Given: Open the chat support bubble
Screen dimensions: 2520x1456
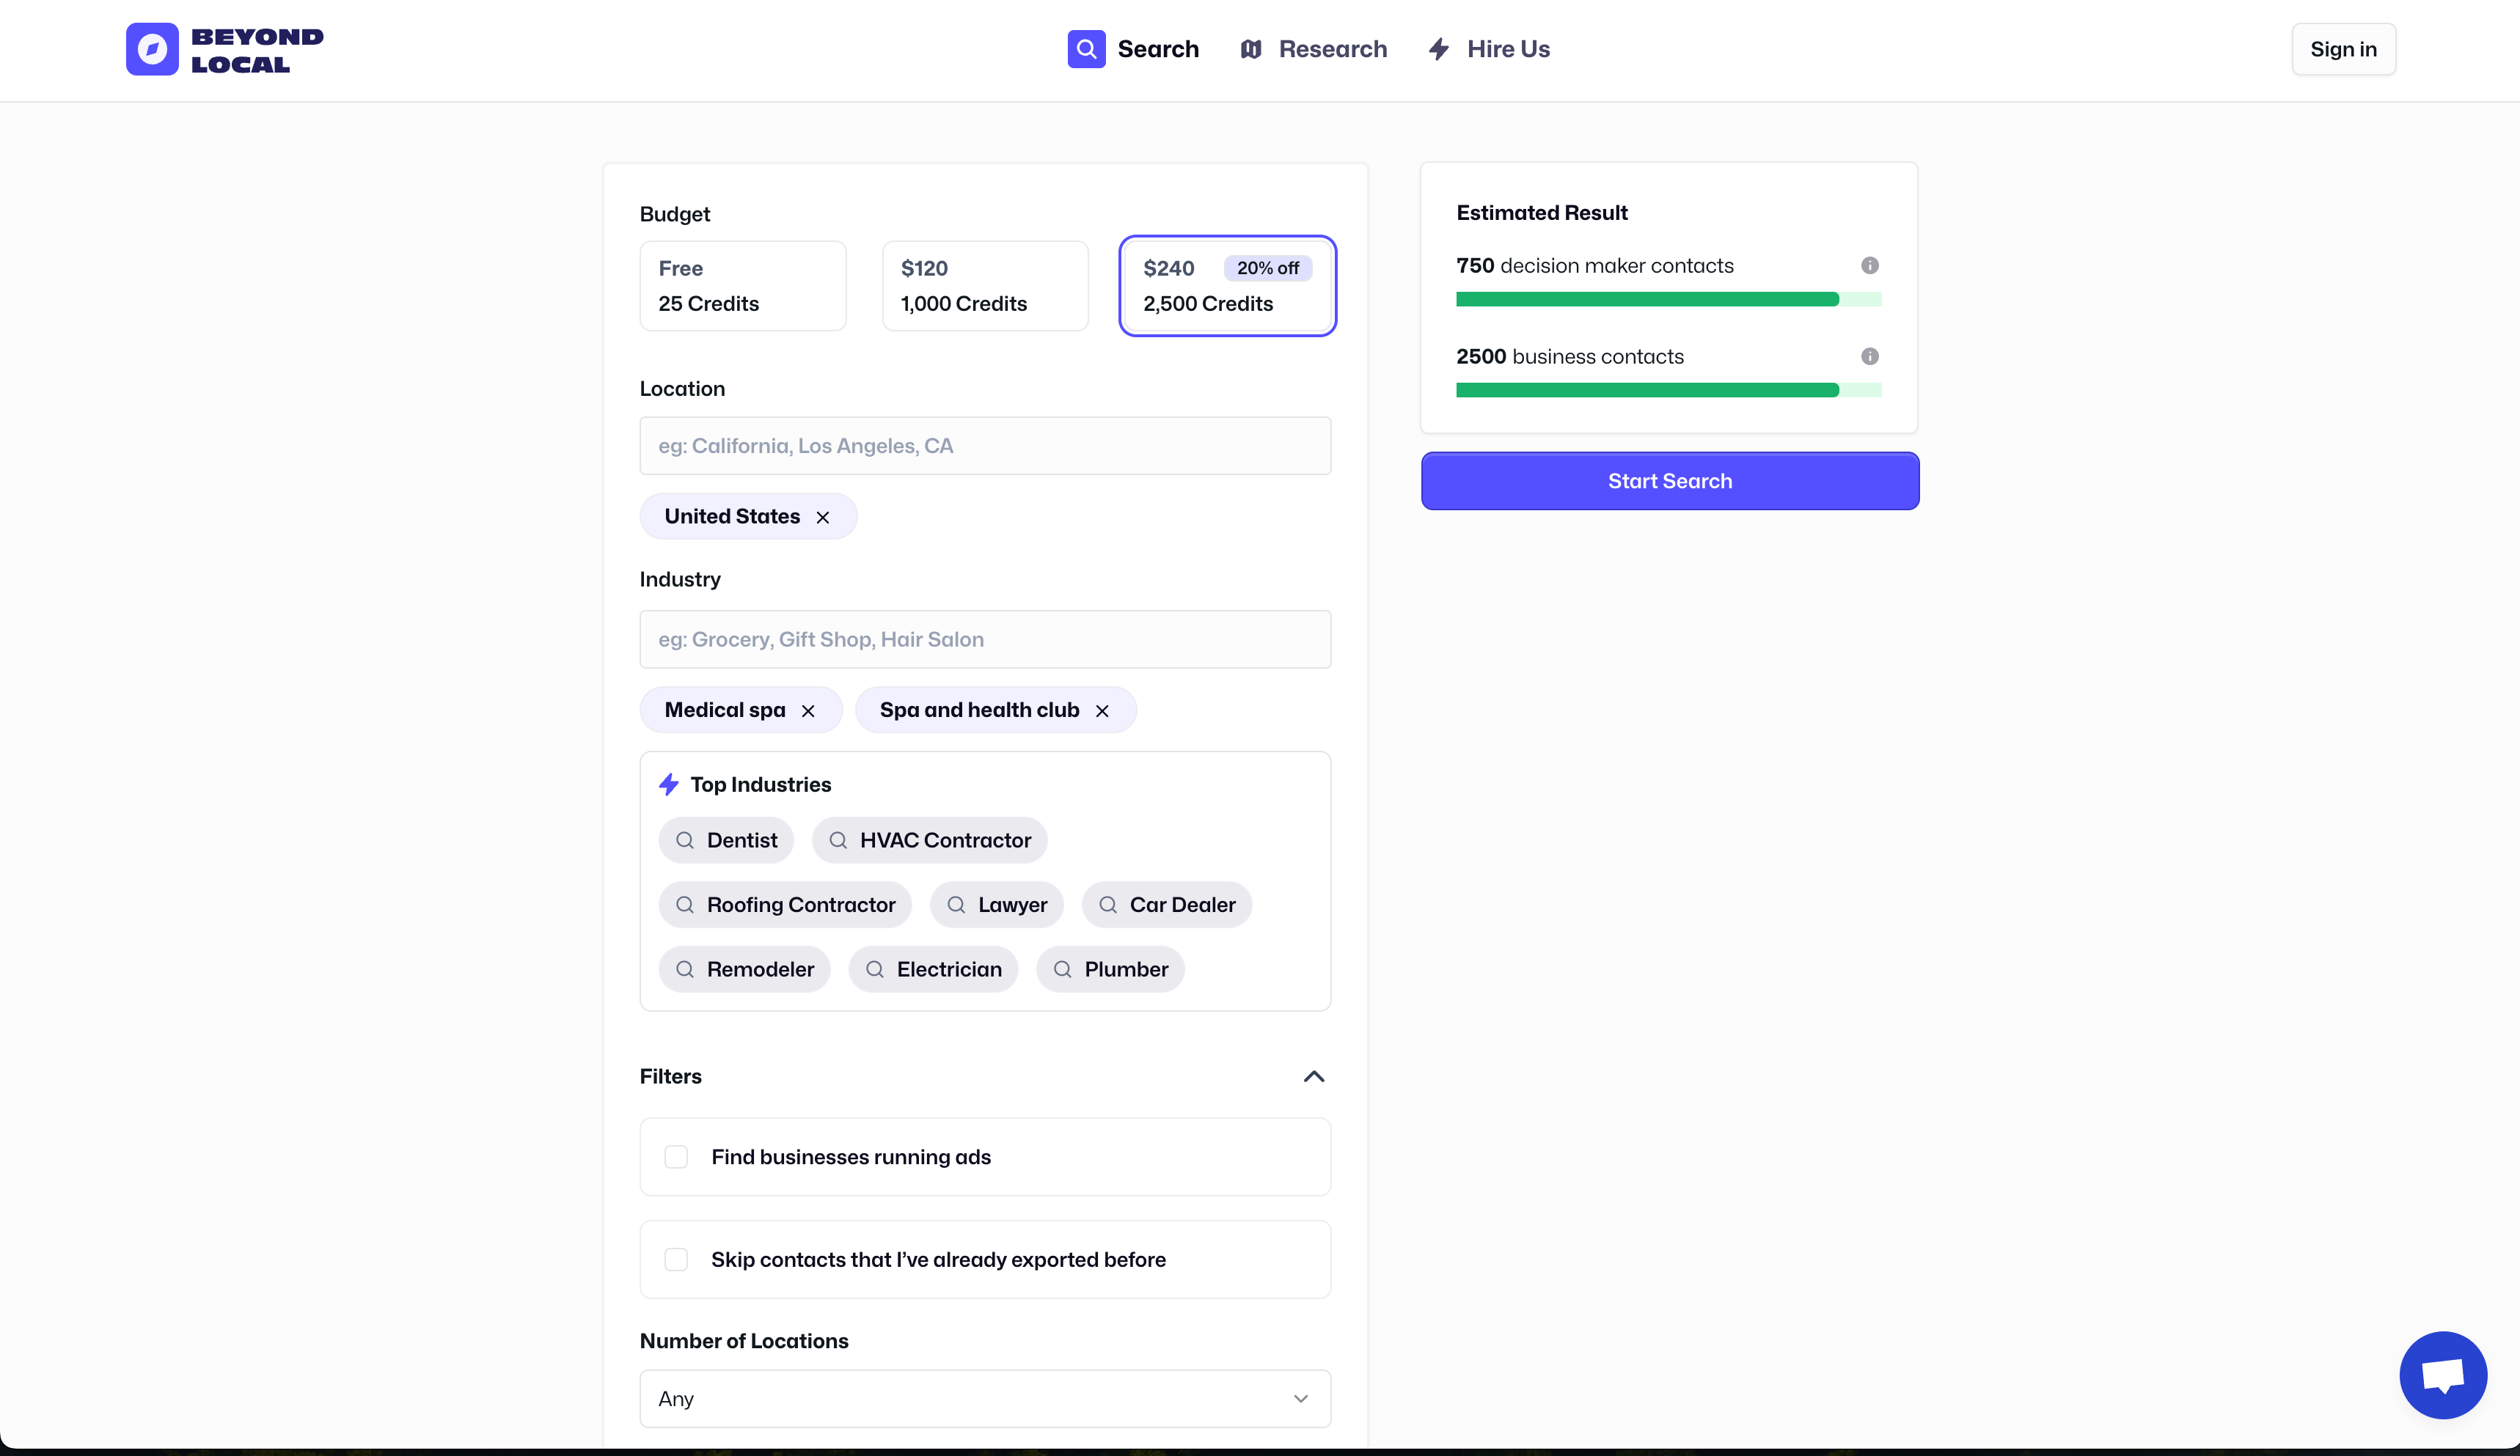Looking at the screenshot, I should click(x=2442, y=1374).
